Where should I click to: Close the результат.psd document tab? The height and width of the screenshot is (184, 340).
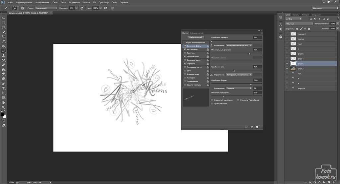[x=51, y=13]
